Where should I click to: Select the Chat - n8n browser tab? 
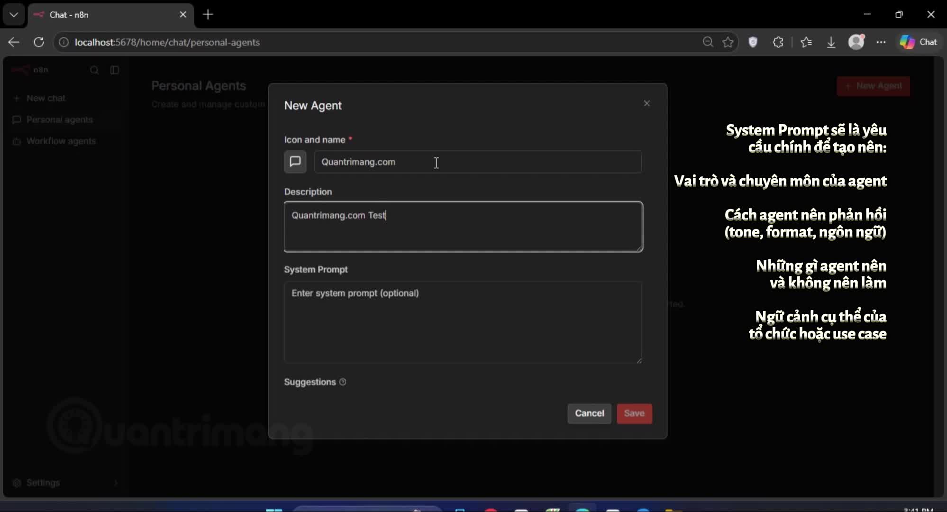[111, 15]
